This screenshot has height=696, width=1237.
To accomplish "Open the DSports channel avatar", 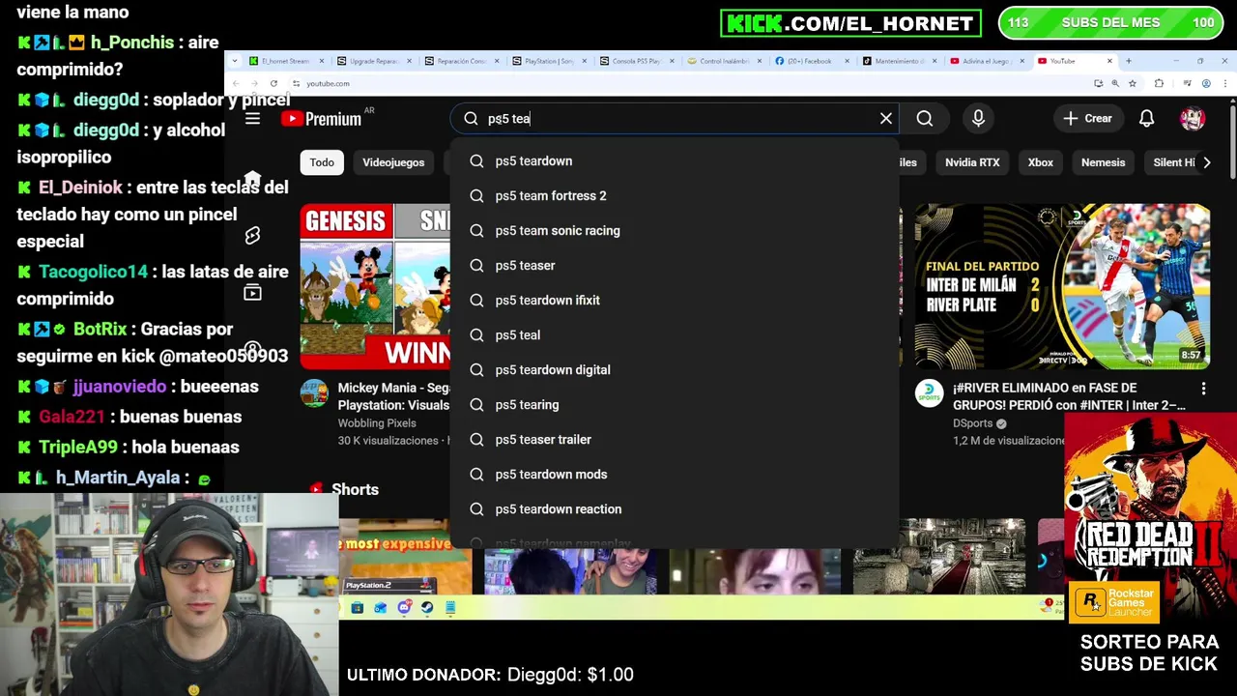I will point(929,393).
